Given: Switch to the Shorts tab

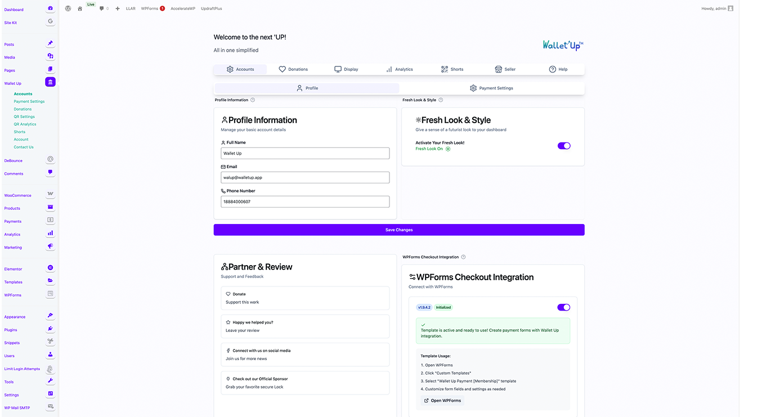Looking at the screenshot, I should pyautogui.click(x=452, y=69).
